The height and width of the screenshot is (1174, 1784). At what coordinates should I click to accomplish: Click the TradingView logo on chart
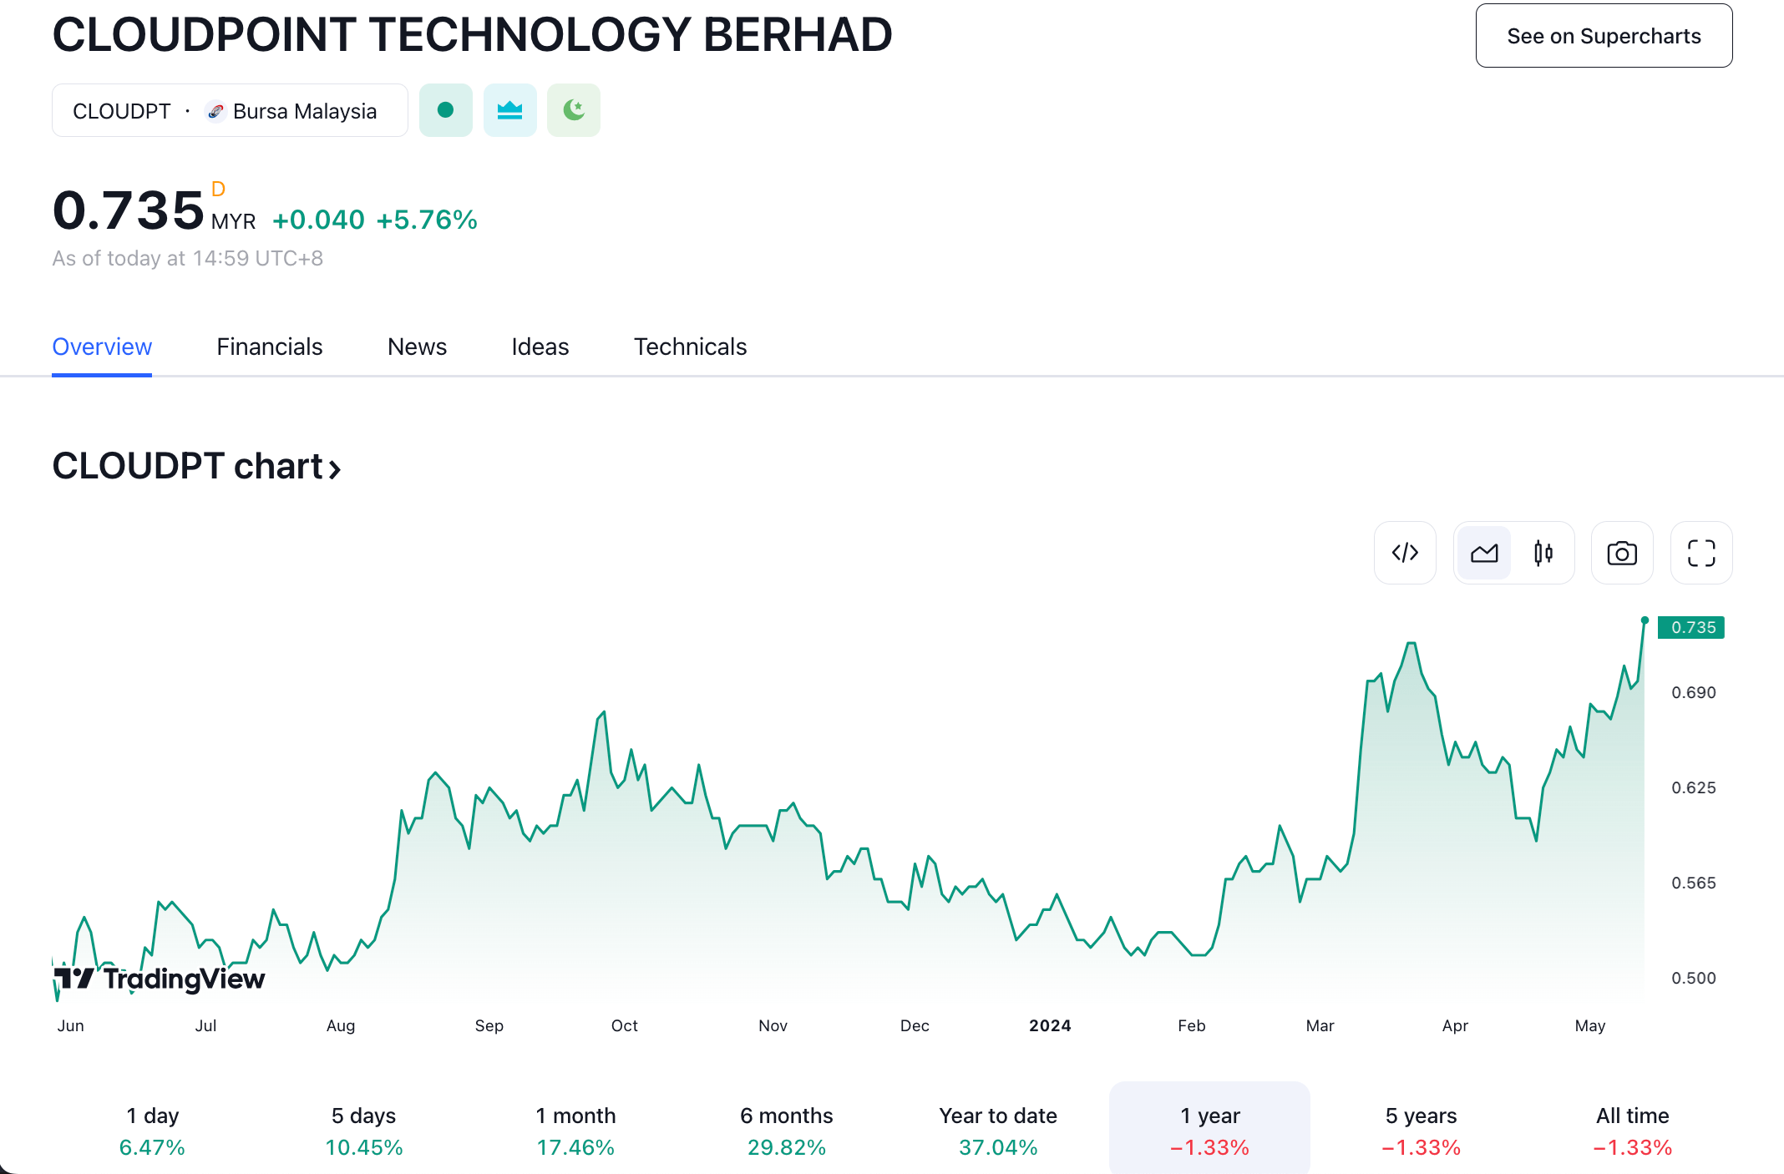pos(160,978)
